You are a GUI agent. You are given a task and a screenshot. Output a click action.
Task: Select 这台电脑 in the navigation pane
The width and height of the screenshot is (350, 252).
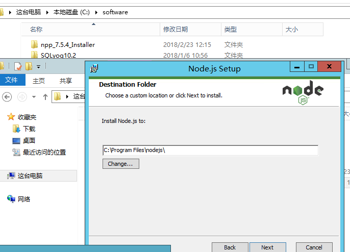(30, 176)
